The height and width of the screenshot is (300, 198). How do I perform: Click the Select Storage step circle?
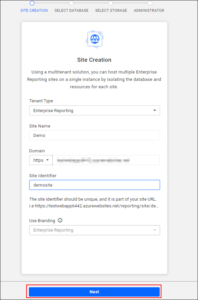click(x=110, y=3)
